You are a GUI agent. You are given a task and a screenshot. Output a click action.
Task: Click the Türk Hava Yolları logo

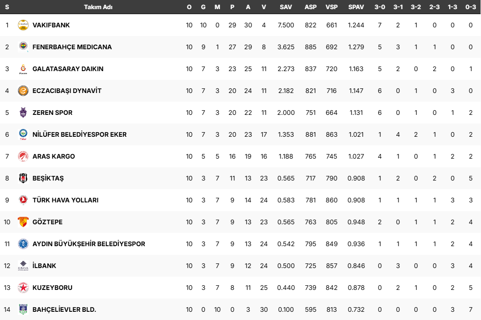click(x=23, y=200)
